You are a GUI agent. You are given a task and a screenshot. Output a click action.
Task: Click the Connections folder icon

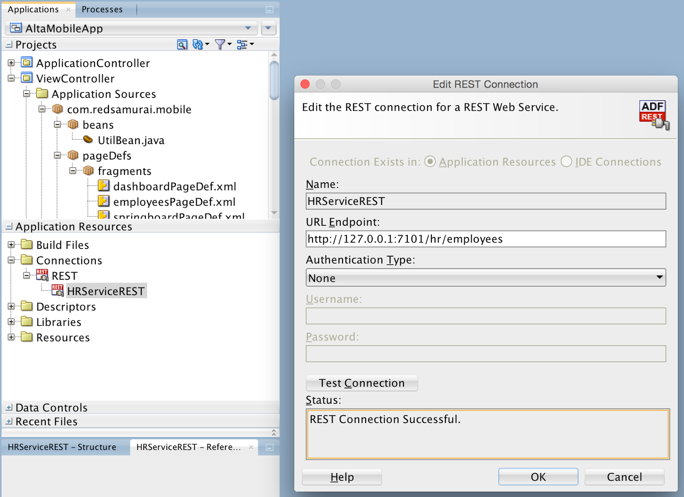27,260
